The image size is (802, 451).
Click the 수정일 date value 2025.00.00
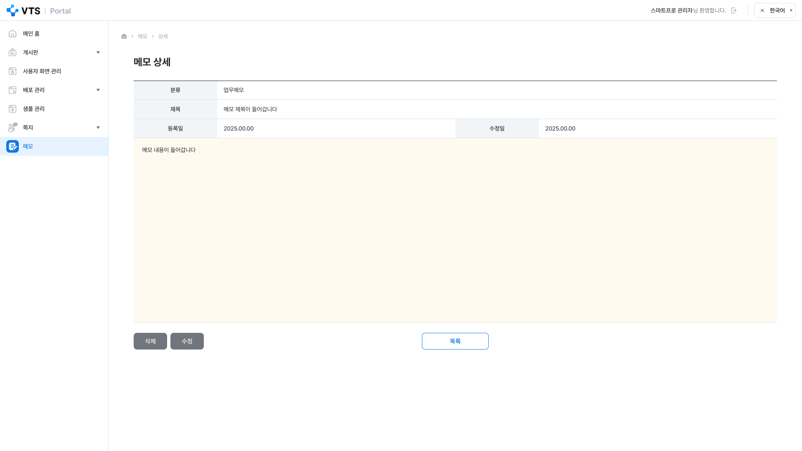pos(560,129)
